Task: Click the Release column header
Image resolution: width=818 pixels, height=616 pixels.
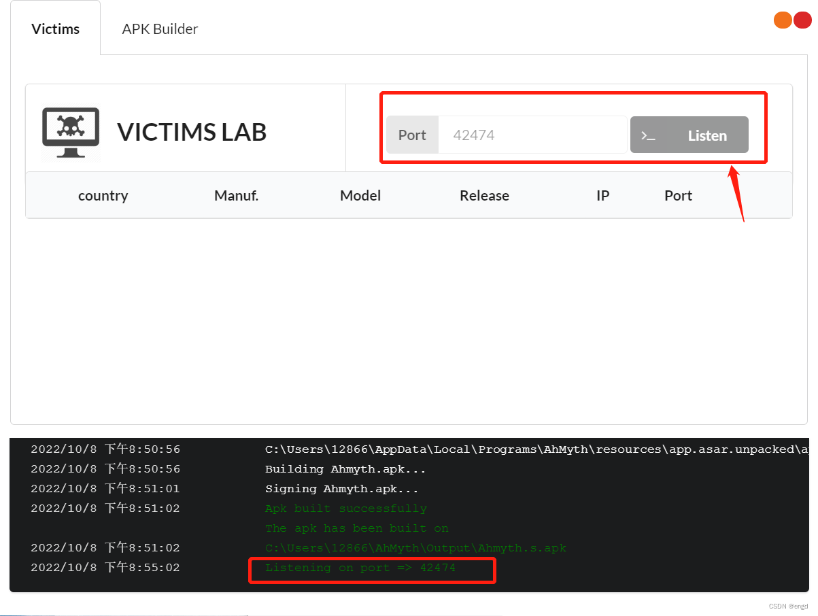Action: pyautogui.click(x=484, y=196)
